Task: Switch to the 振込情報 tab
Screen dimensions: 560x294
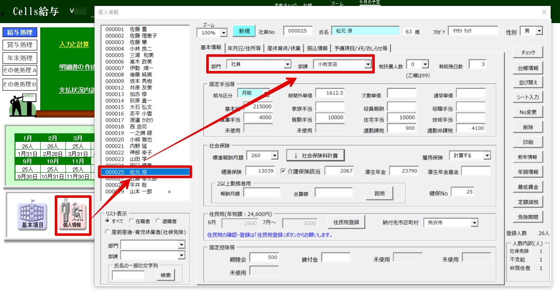Action: [x=317, y=48]
